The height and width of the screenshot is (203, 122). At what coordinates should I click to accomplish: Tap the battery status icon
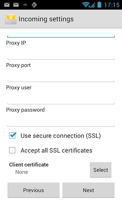click(99, 4)
